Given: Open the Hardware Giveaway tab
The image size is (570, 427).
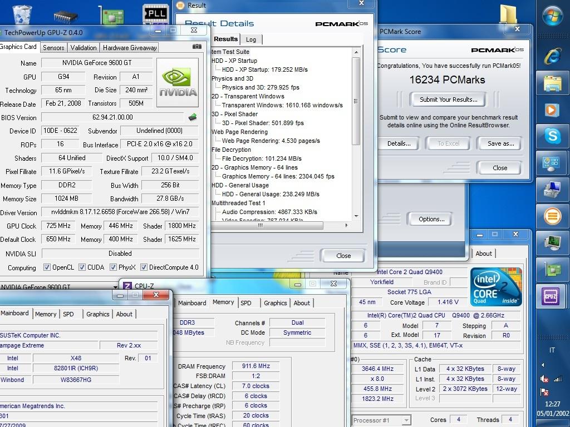Looking at the screenshot, I should 130,48.
